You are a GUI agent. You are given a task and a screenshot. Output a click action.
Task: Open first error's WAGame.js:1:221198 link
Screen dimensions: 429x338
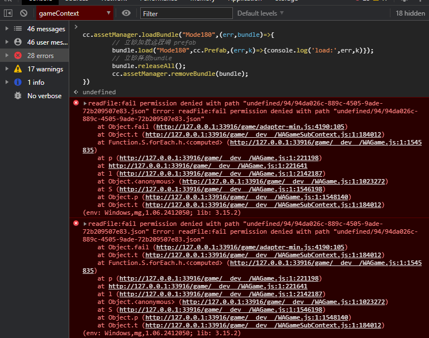click(219, 158)
